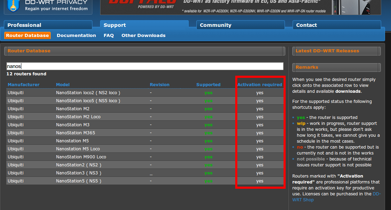Screen dimensions: 391x210
Task: Click the DD-WRT Privacy shield logo
Action: click(13, 6)
